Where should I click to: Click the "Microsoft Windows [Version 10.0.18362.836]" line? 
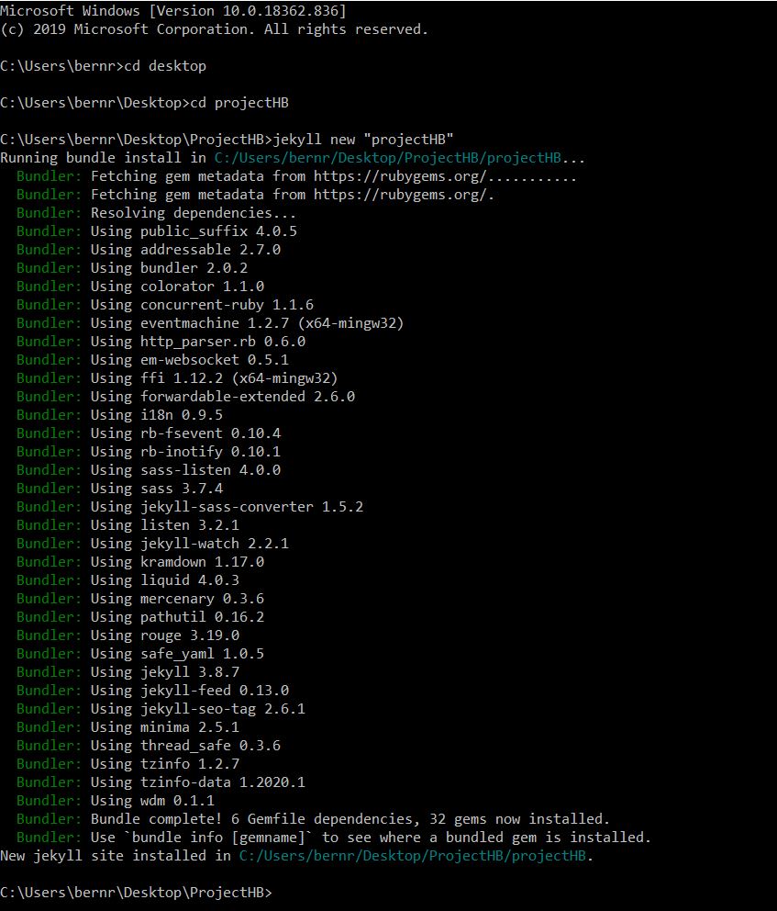173,11
